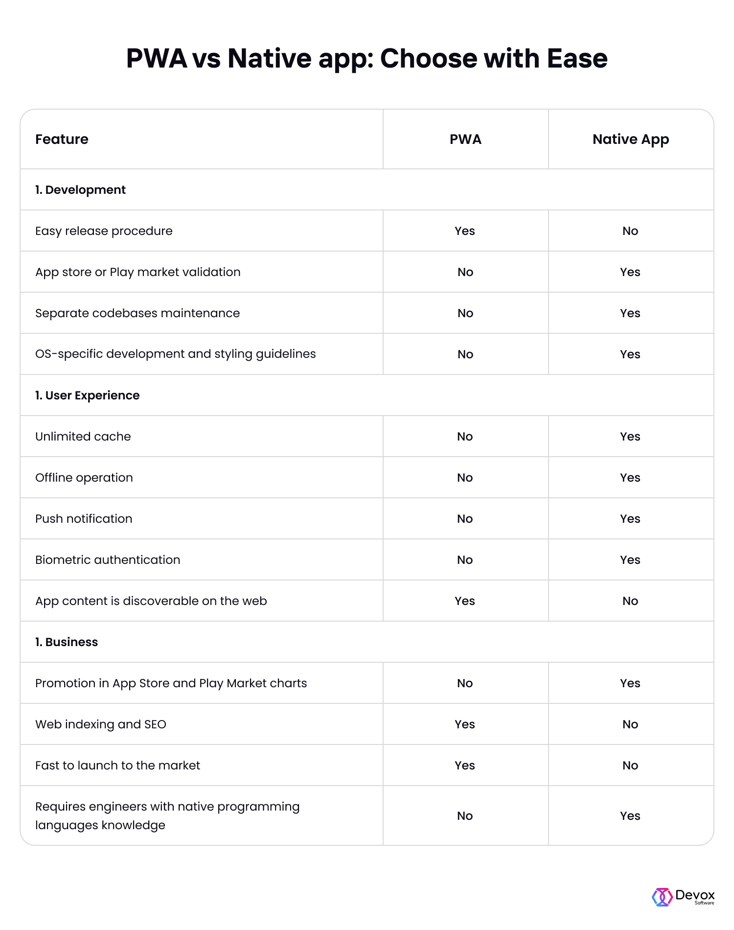Click 'App store or Play market validation' label
The height and width of the screenshot is (930, 734).
tap(138, 272)
